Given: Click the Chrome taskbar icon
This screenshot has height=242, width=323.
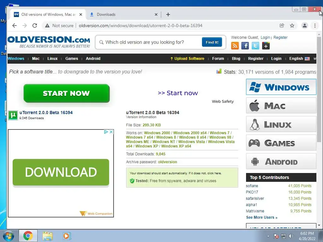Looking at the screenshot, I should pos(28,236).
